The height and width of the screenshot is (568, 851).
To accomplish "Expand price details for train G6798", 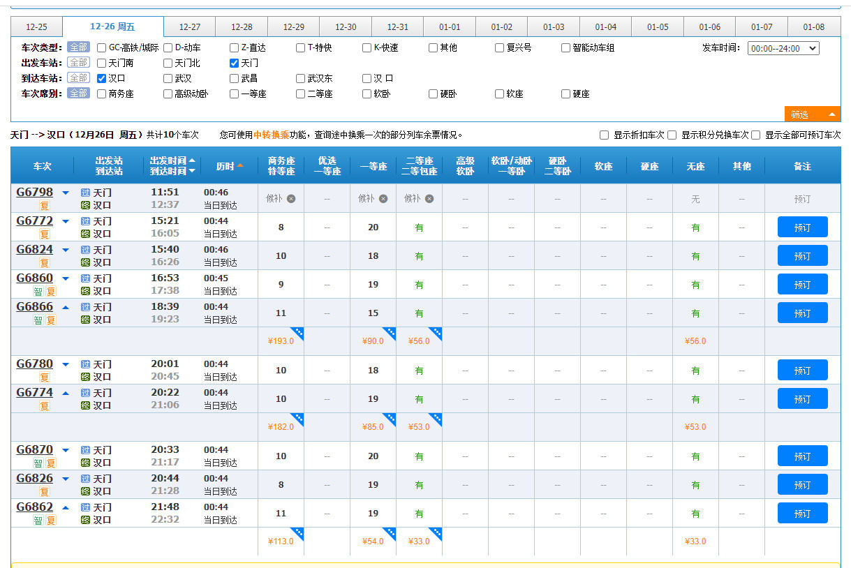I will click(66, 193).
